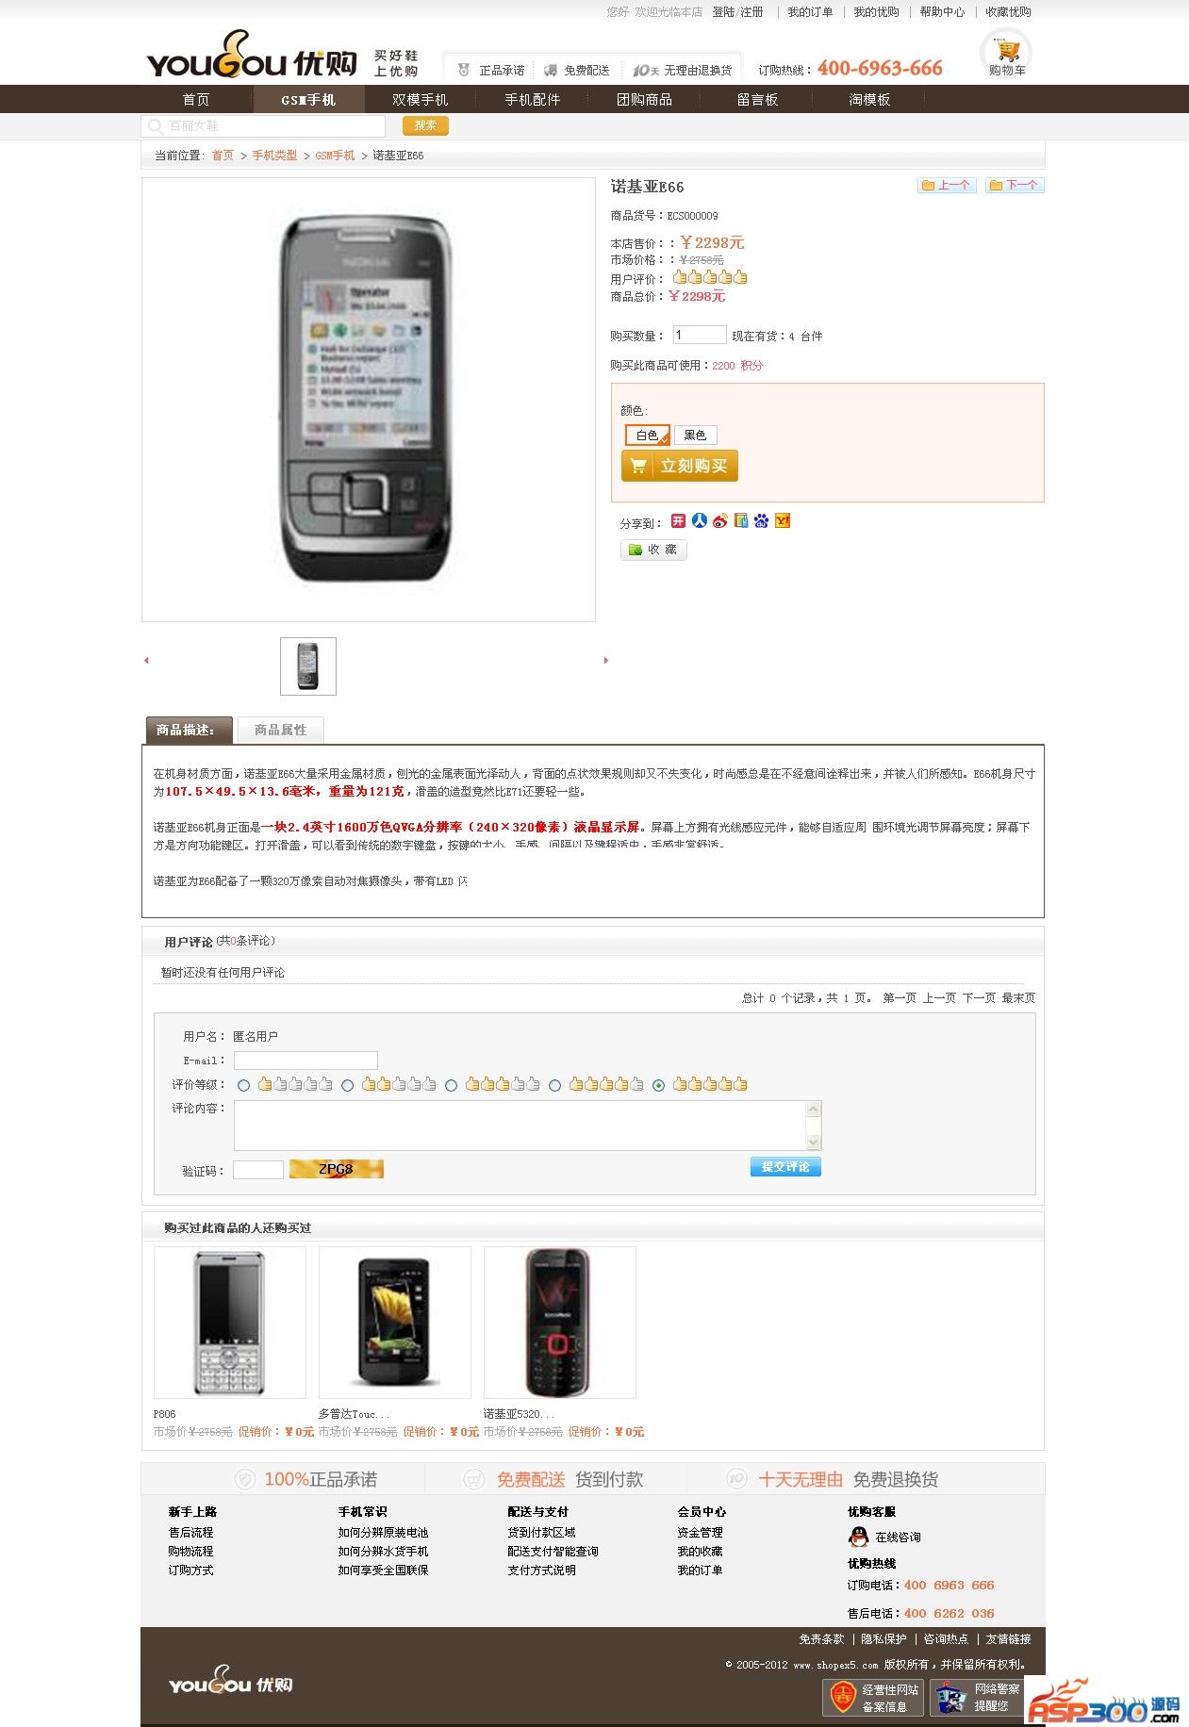Click the QQ penguin online consultation icon

pos(858,1537)
